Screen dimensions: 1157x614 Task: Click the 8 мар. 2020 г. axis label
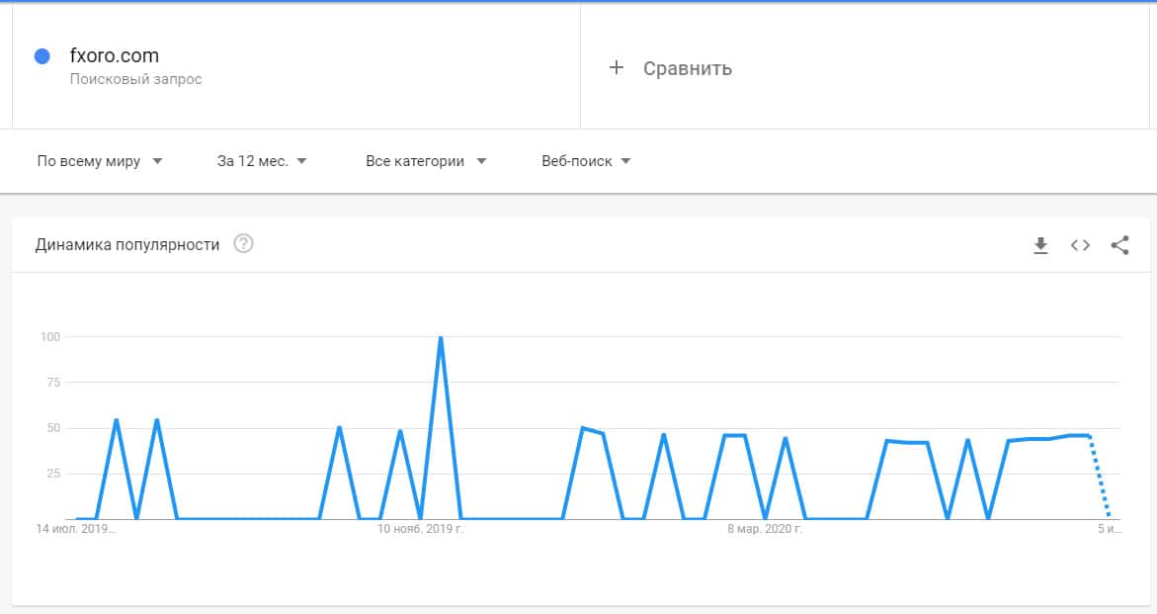pyautogui.click(x=765, y=530)
